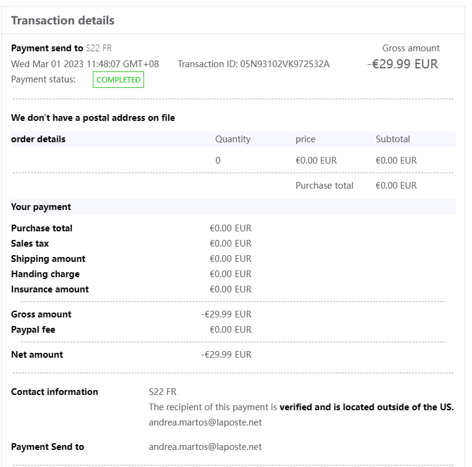Click the Quantity column header

coord(233,139)
